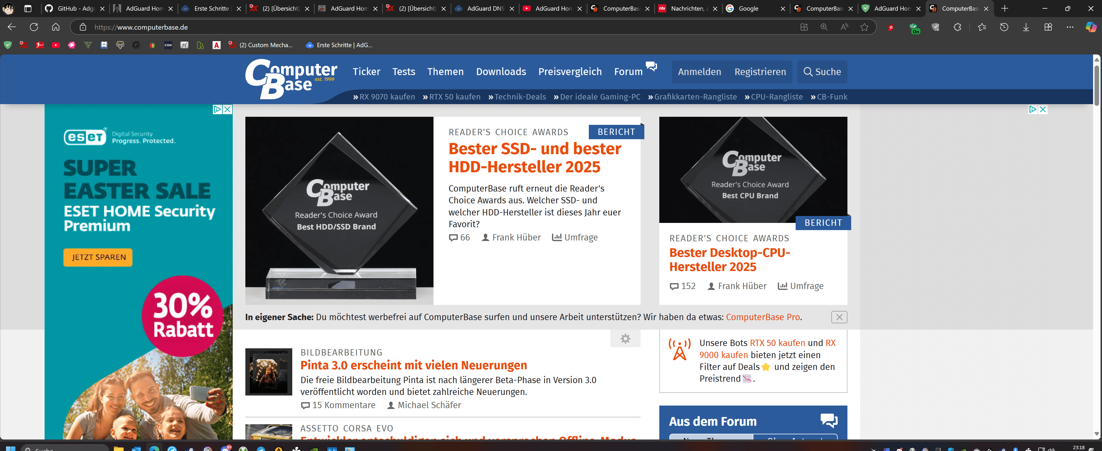Open Bester Desktop-CPU-Hersteller 2025 article

coord(729,259)
